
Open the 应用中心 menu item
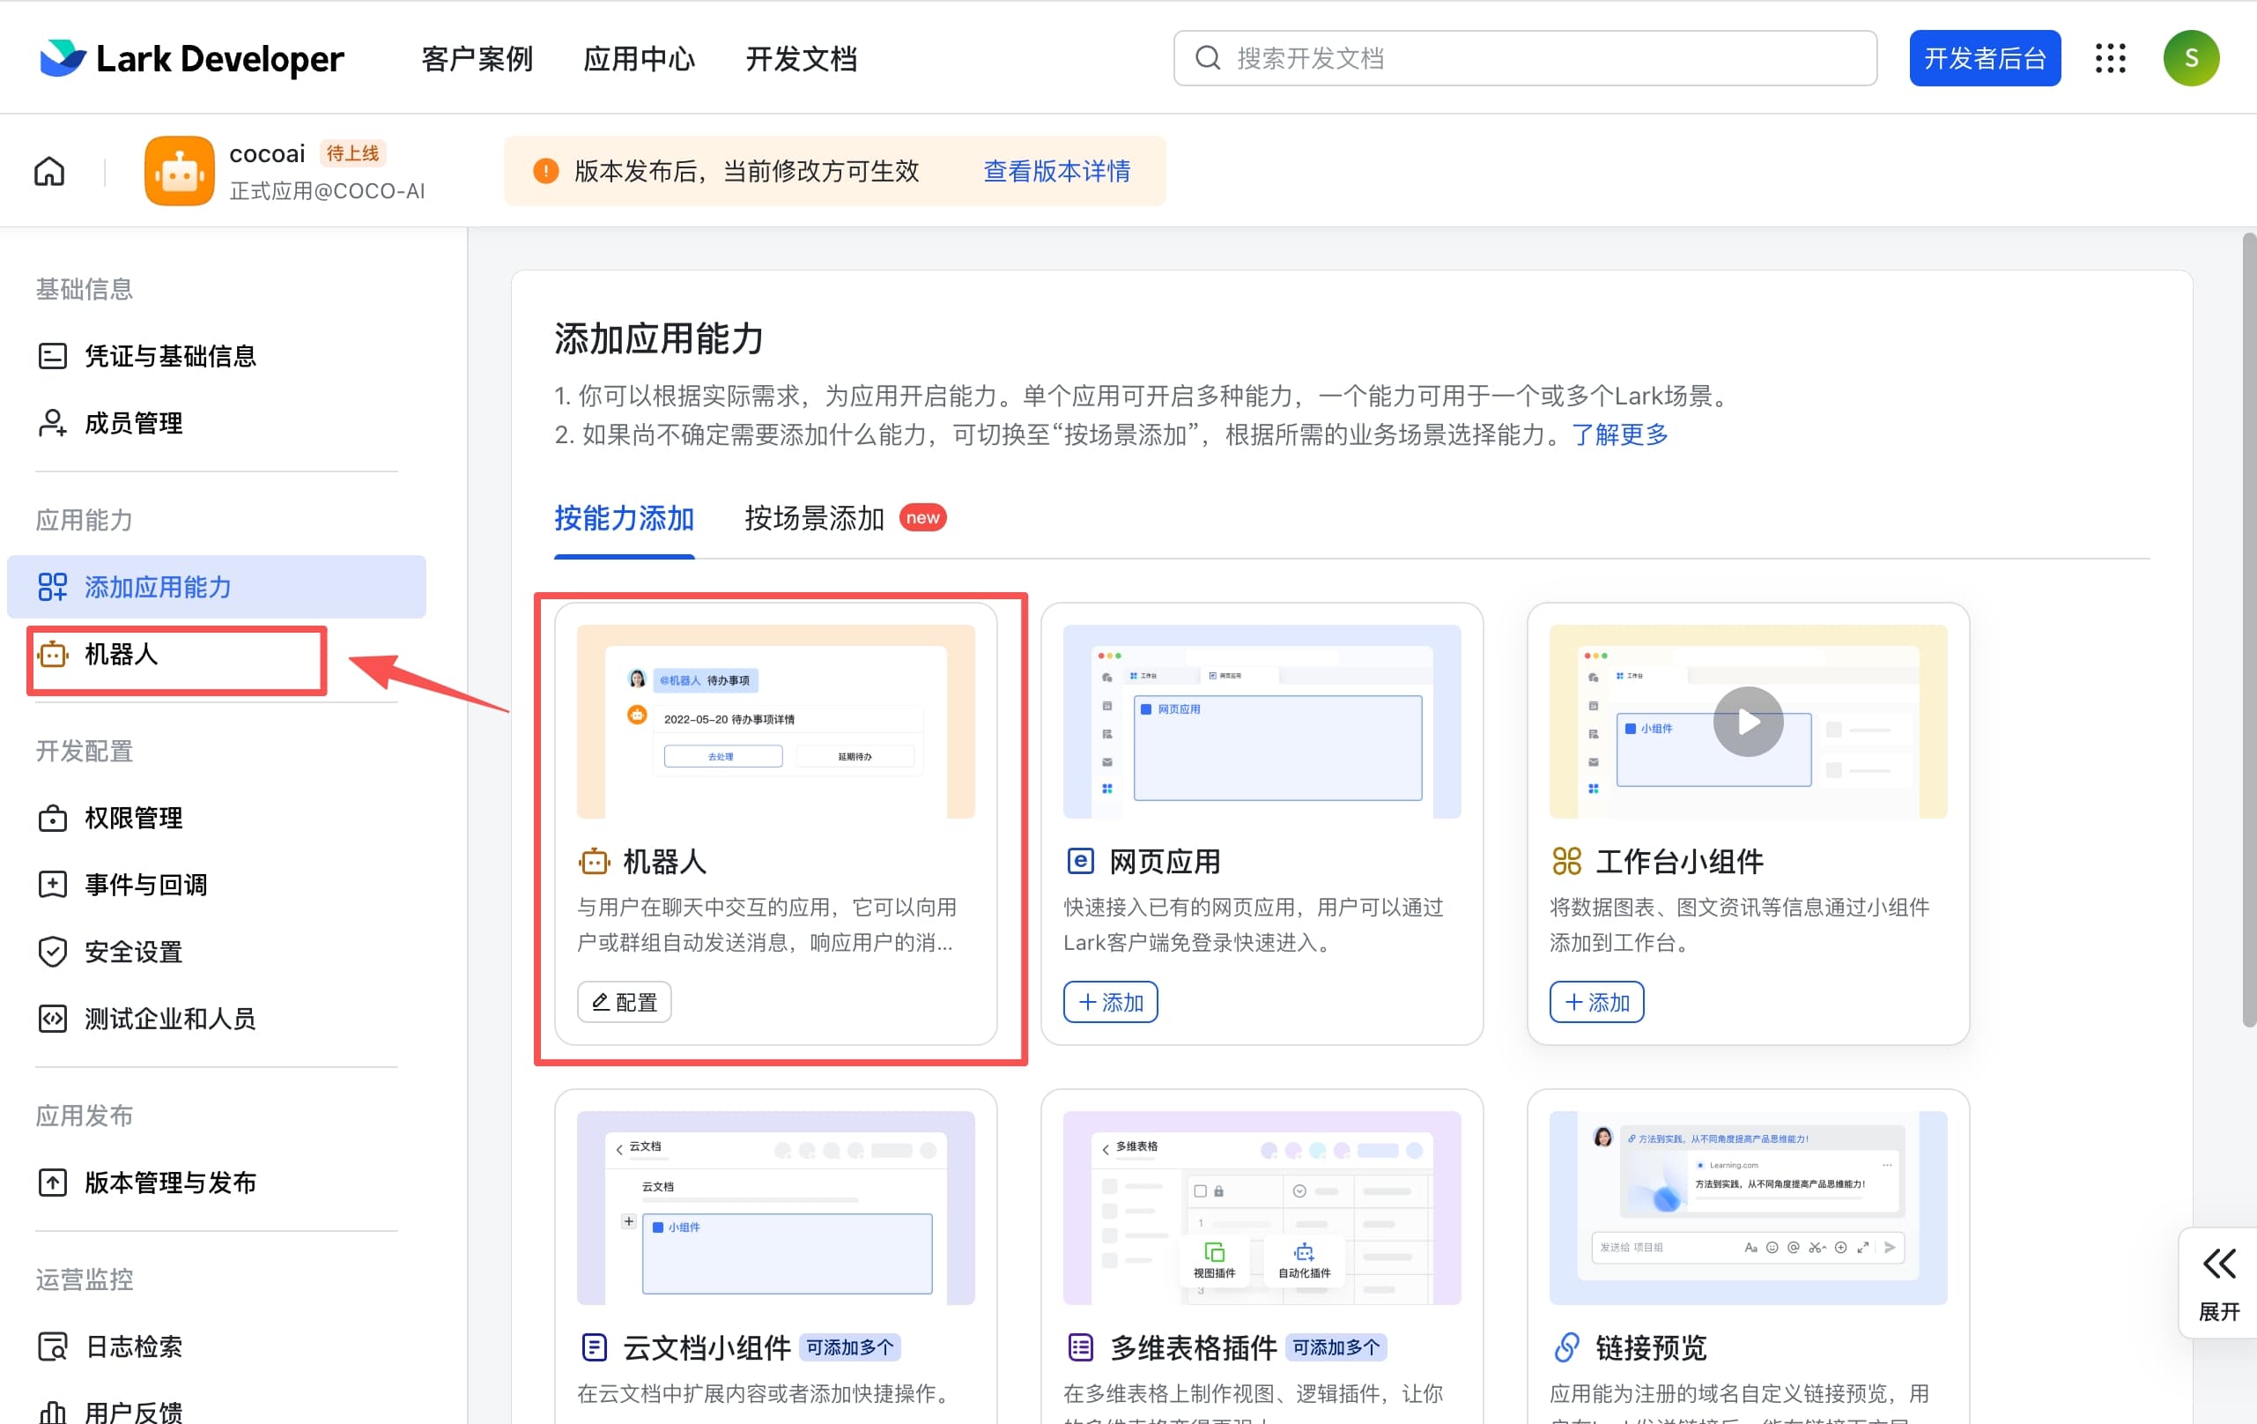[x=639, y=58]
